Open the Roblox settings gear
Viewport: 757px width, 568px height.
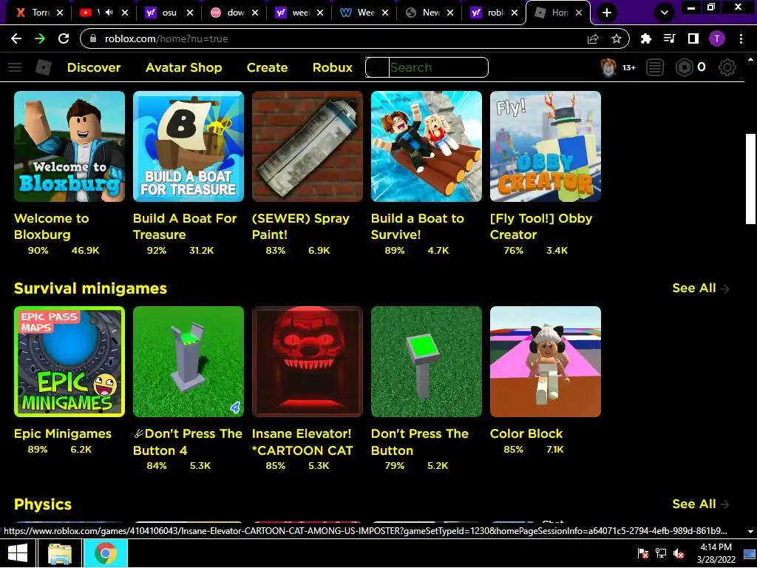(727, 67)
